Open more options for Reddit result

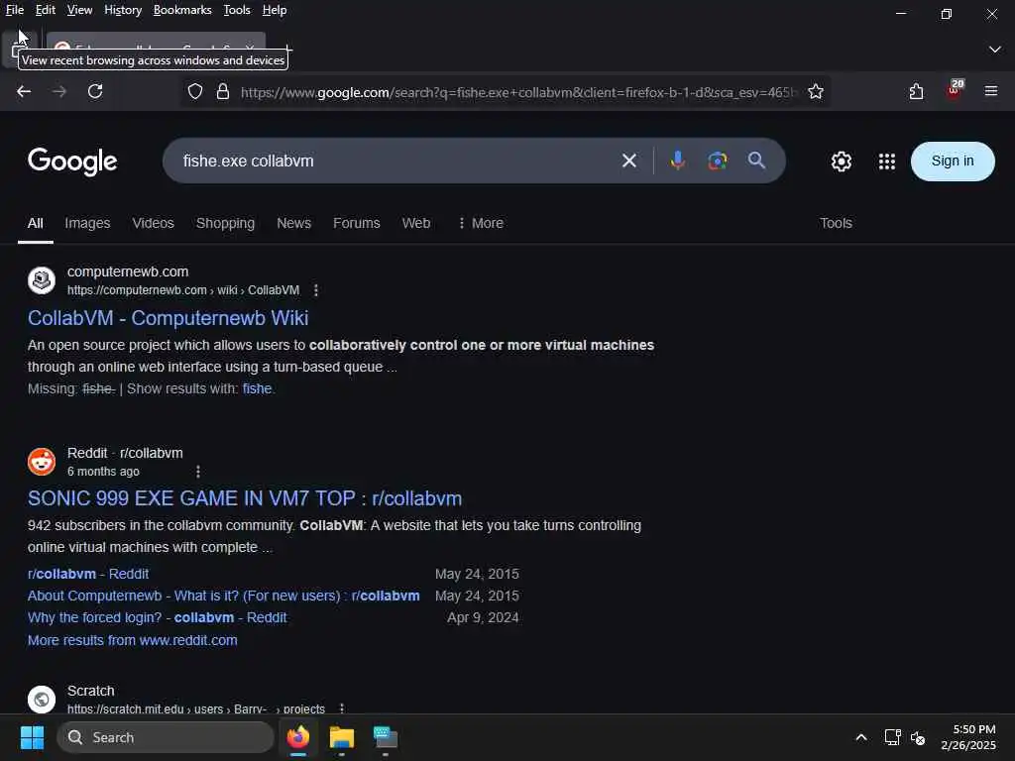(x=198, y=471)
